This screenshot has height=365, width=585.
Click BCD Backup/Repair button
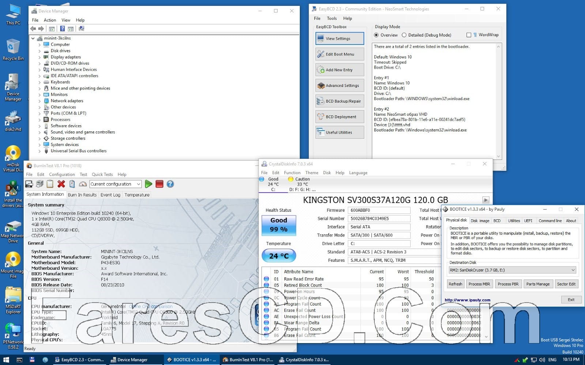pyautogui.click(x=340, y=101)
